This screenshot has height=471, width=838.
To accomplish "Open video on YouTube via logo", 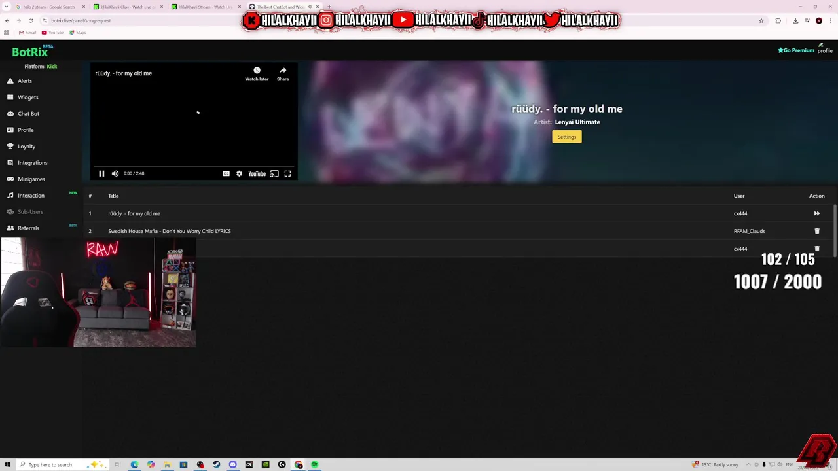I will (x=257, y=173).
